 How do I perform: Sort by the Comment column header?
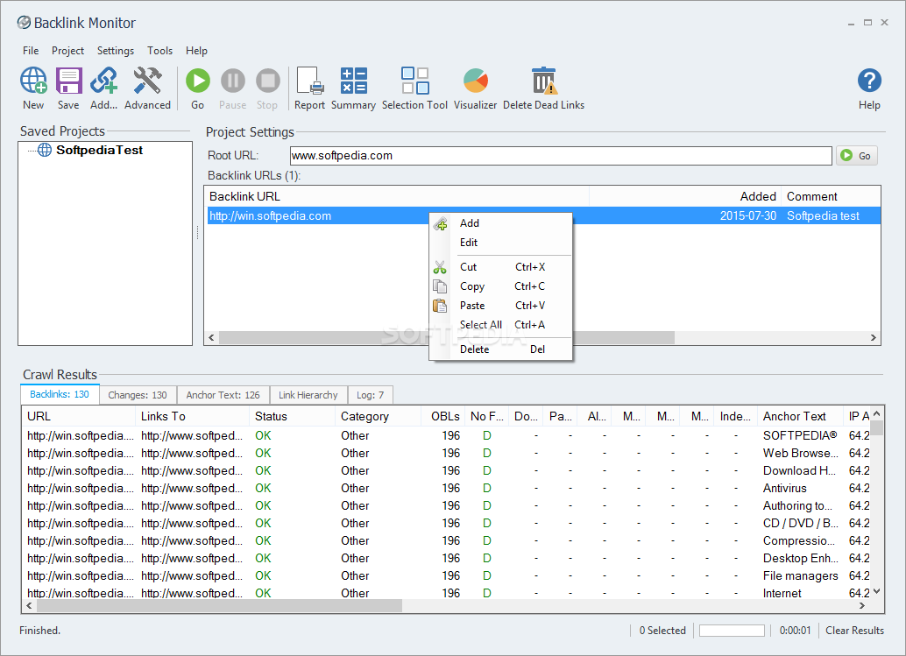[831, 196]
